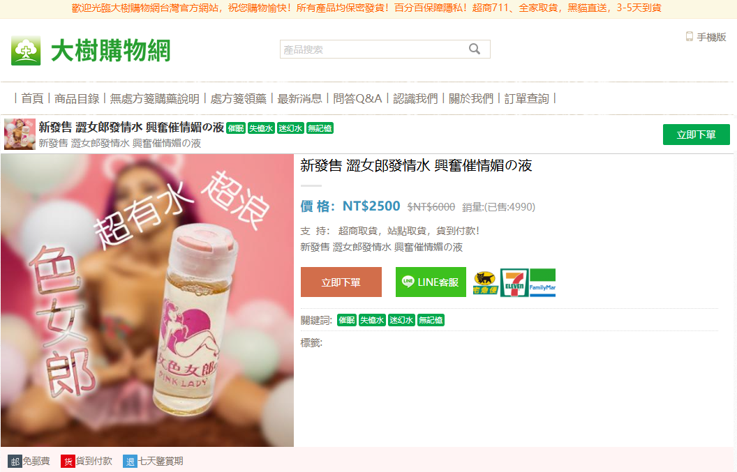Select 問答Q&A from the navigation bar

pos(357,98)
